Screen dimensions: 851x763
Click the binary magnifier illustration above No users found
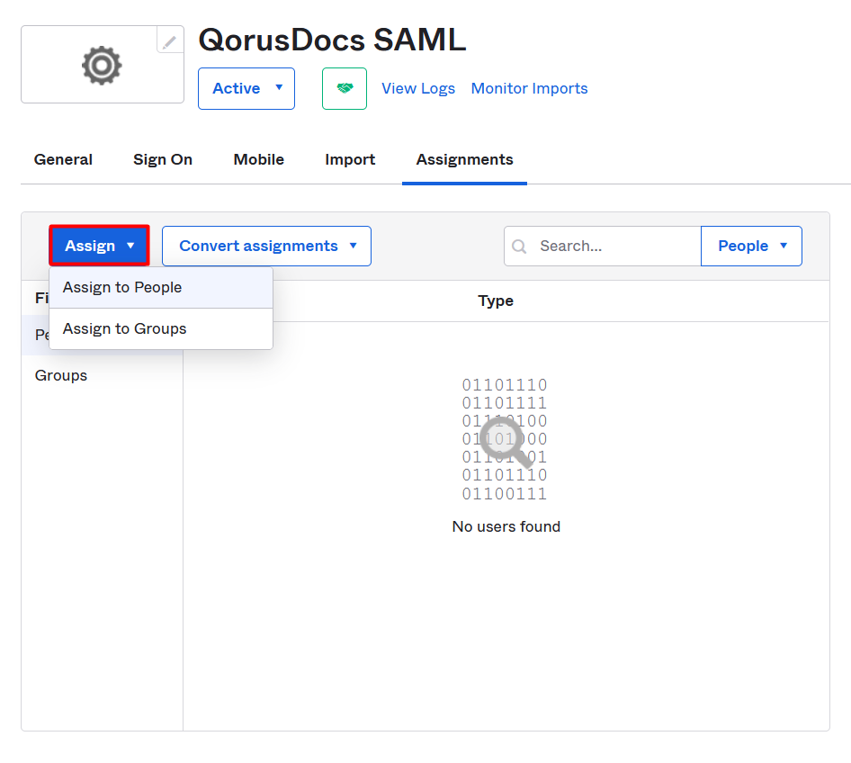[505, 439]
